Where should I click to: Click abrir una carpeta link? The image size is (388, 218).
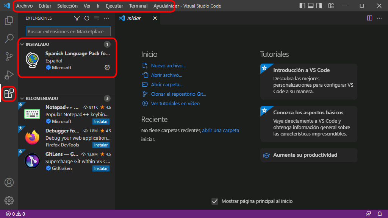pyautogui.click(x=221, y=130)
